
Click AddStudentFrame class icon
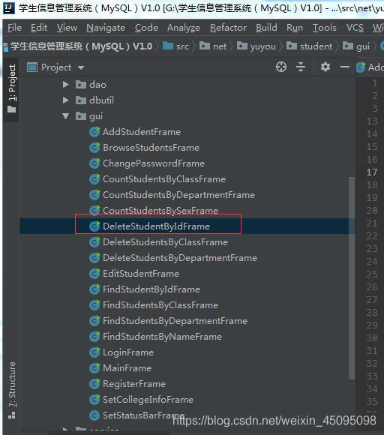[x=94, y=132]
